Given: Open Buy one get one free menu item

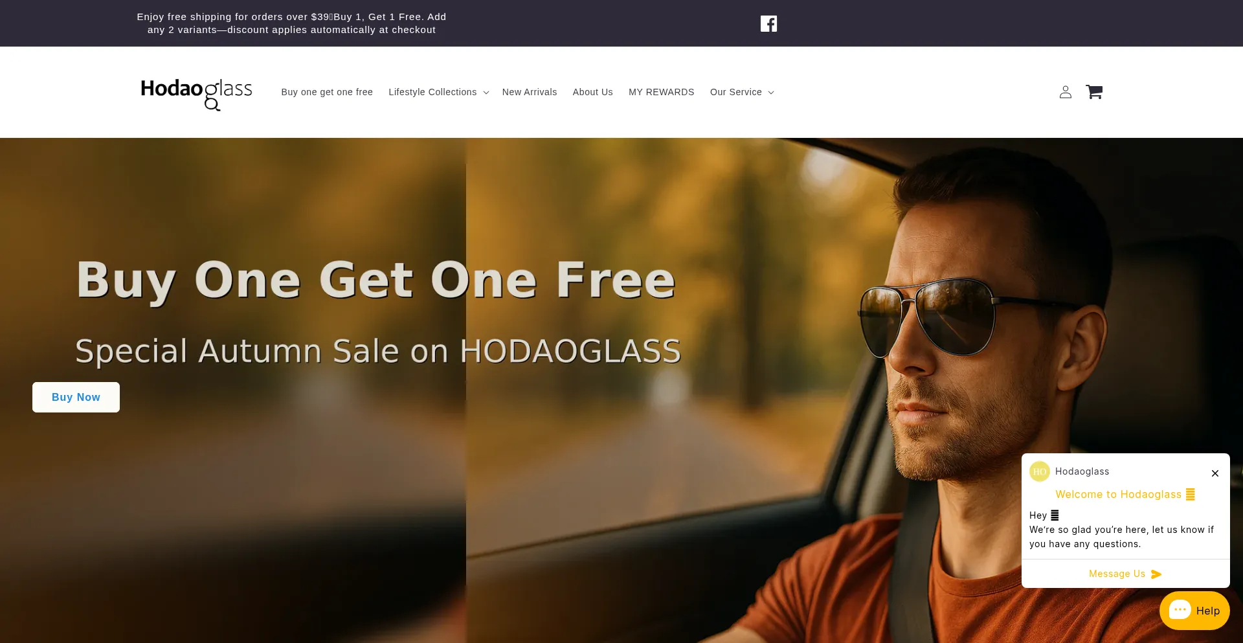Looking at the screenshot, I should (x=327, y=92).
